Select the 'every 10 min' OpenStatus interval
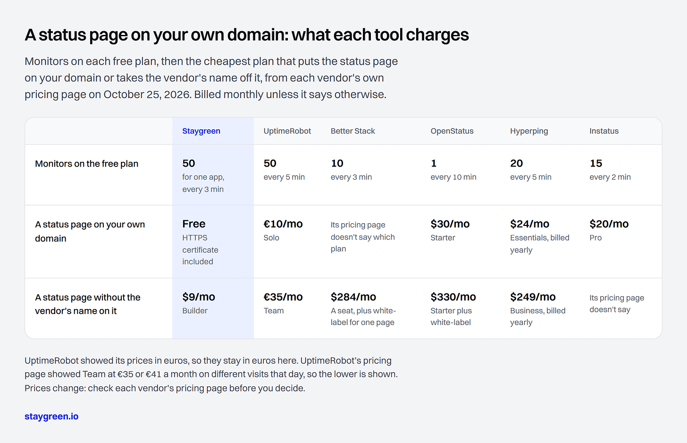Screen dimensions: 687x443 pos(453,177)
